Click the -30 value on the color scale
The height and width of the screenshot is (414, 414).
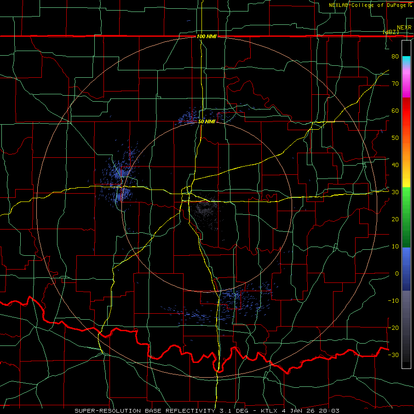(x=393, y=355)
